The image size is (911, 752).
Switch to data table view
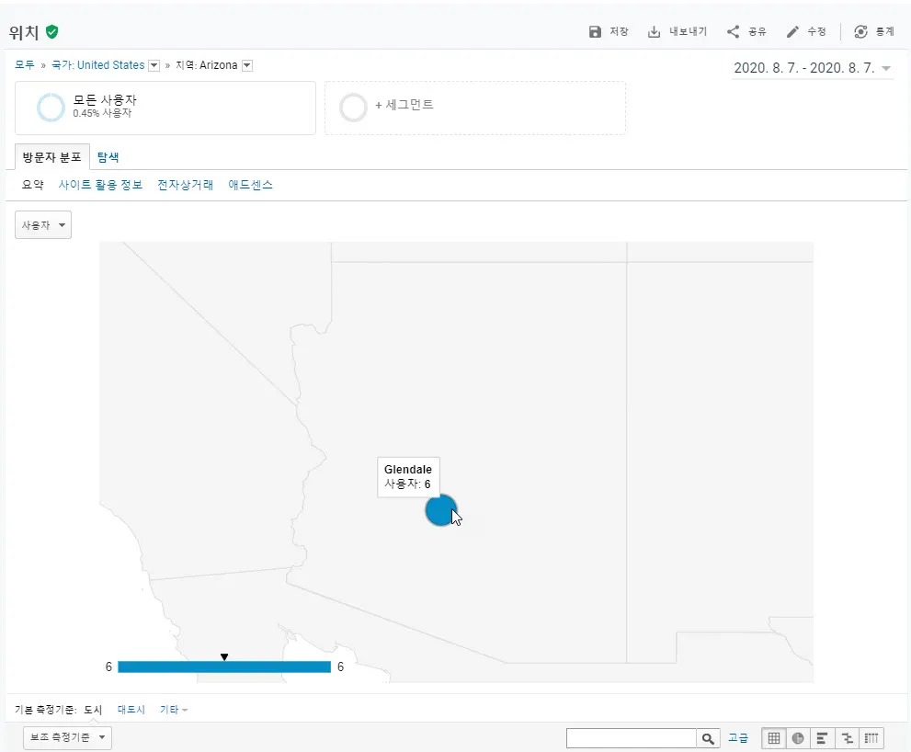click(774, 738)
